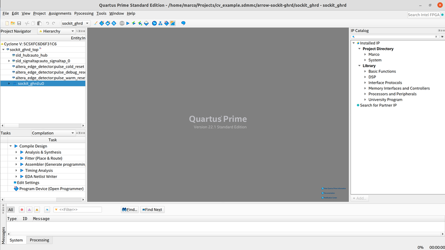Screen dimensions: 445x250
Task: Click Start Analysis & Elaboration toolbar icon
Action: tap(134, 23)
